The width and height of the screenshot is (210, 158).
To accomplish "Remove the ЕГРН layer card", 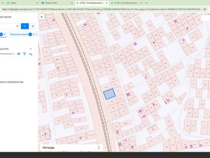I will 31,49.
